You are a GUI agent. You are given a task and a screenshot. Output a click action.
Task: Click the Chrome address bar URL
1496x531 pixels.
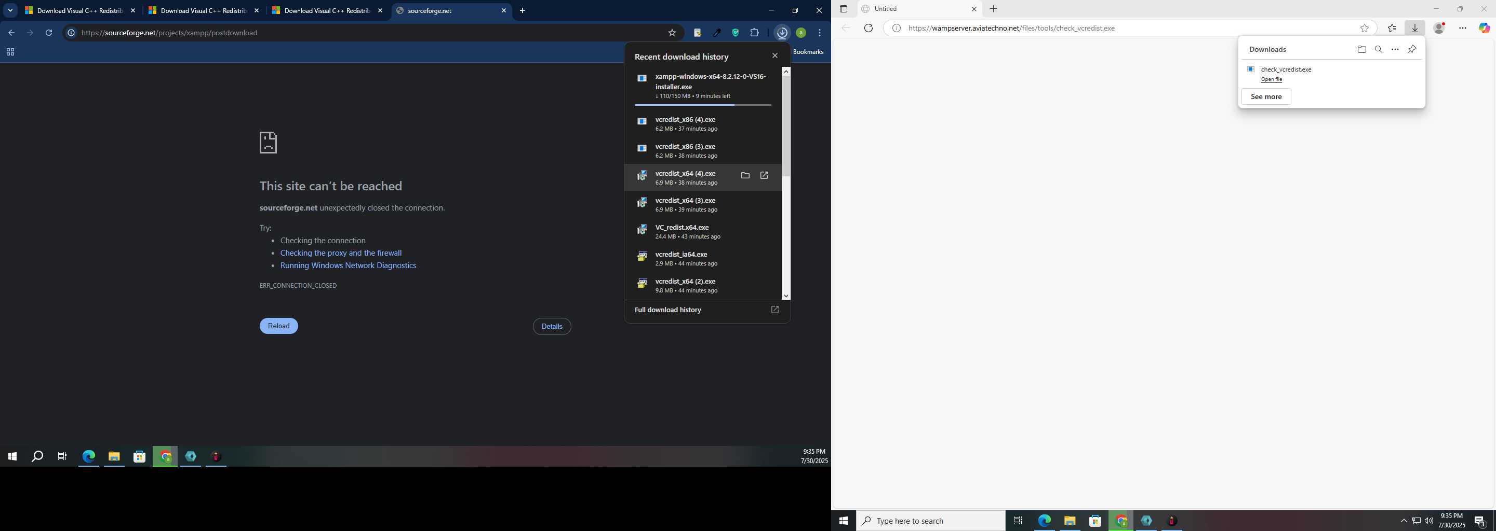169,33
